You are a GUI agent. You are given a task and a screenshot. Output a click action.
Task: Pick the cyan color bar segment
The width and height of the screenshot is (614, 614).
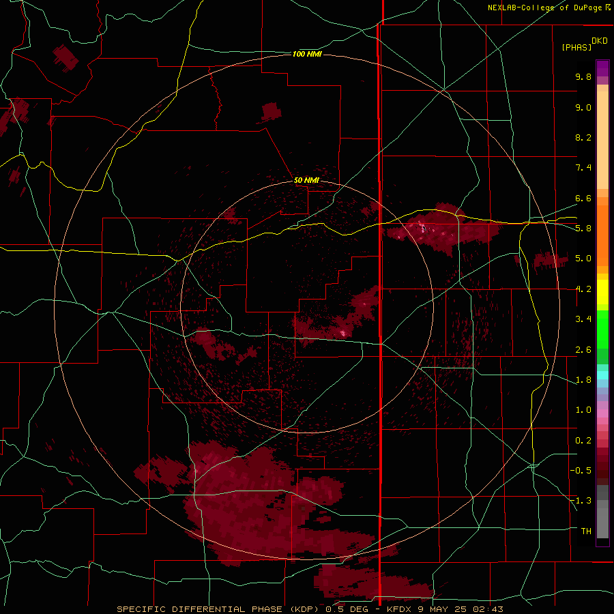602,375
